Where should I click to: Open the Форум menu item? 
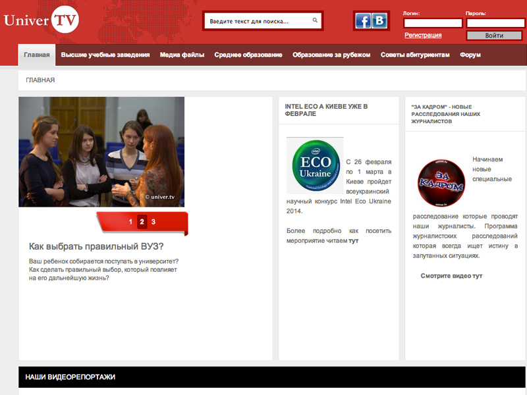[470, 55]
